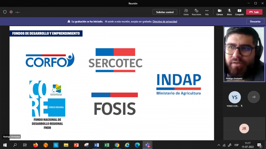
Task: Open the Gente participants panel
Action: click(x=186, y=12)
